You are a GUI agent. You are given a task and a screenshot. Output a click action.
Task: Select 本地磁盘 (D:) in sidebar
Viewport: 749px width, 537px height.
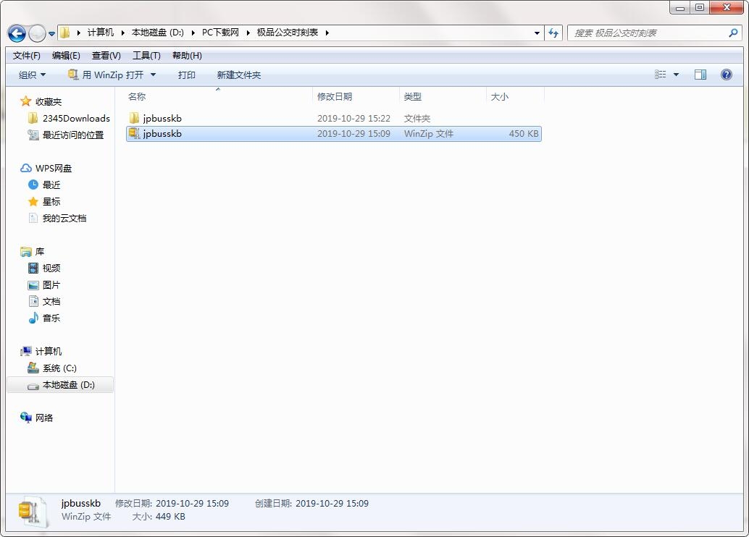61,385
